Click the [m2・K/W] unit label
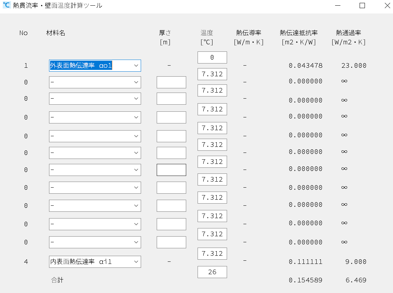The image size is (393, 293). pos(299,42)
